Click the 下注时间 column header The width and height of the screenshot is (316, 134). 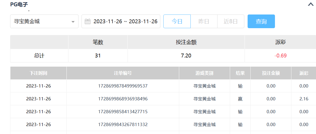pos(38,73)
